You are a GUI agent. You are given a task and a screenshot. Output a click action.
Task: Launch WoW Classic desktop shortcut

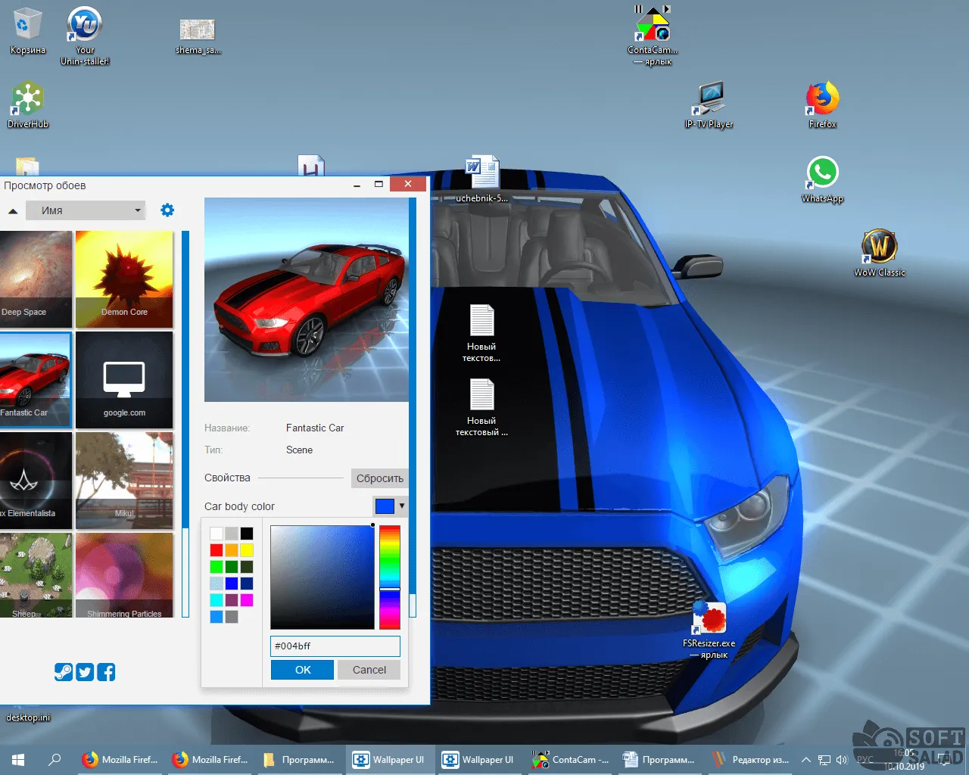[x=880, y=253]
